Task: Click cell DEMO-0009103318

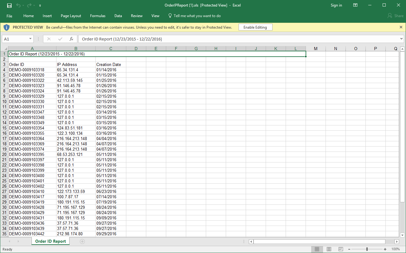Action: pyautogui.click(x=32, y=70)
